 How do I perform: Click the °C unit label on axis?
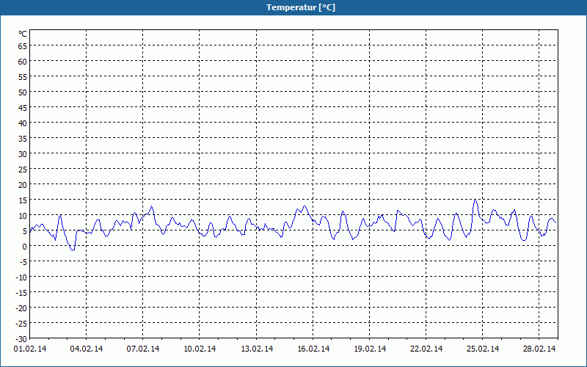click(23, 34)
